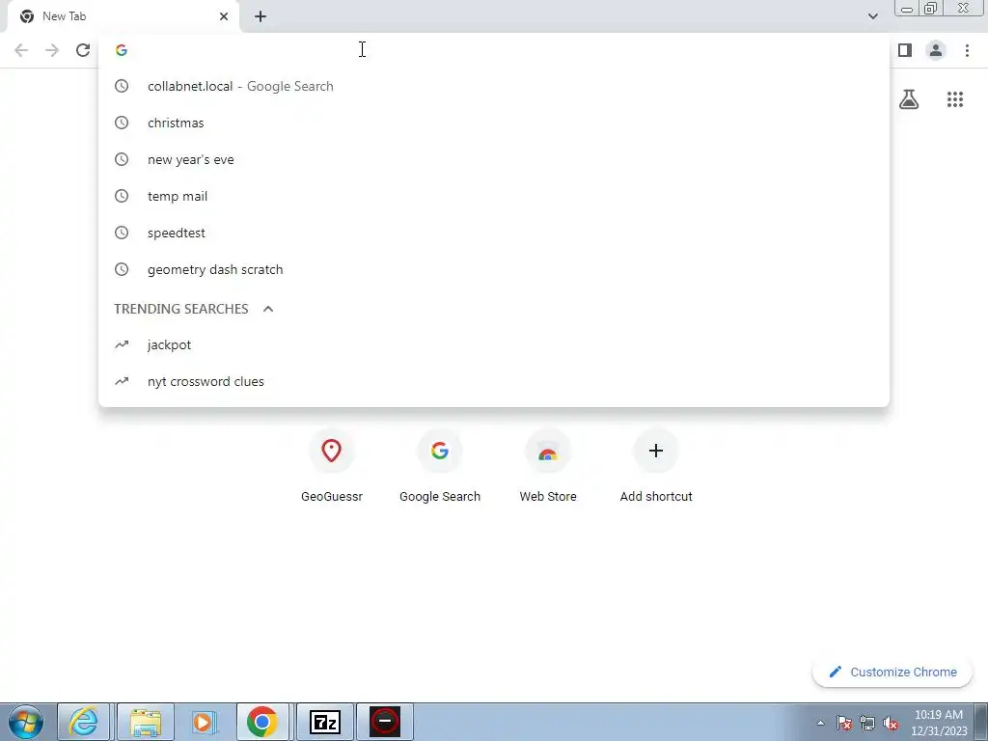Choose the speedtest suggestion

point(494,233)
